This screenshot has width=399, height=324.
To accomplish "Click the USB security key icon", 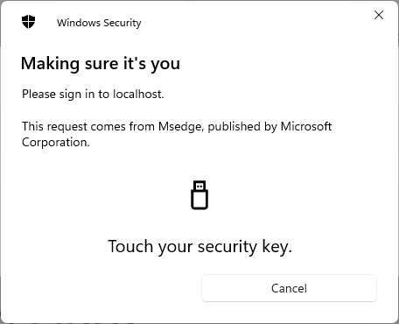I will tap(199, 195).
